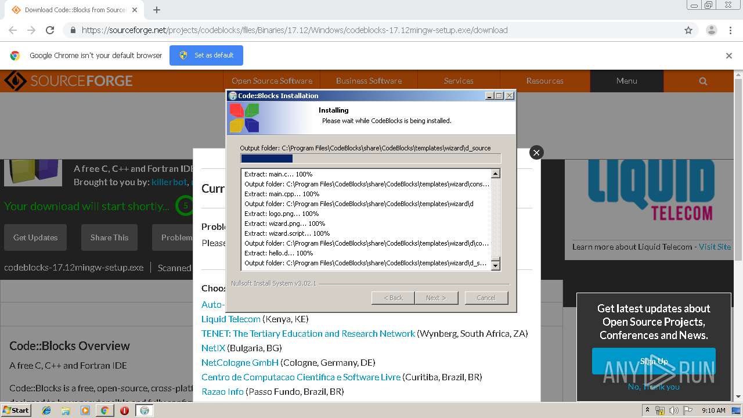Open the Open Source Software menu
The height and width of the screenshot is (418, 743).
[x=272, y=81]
